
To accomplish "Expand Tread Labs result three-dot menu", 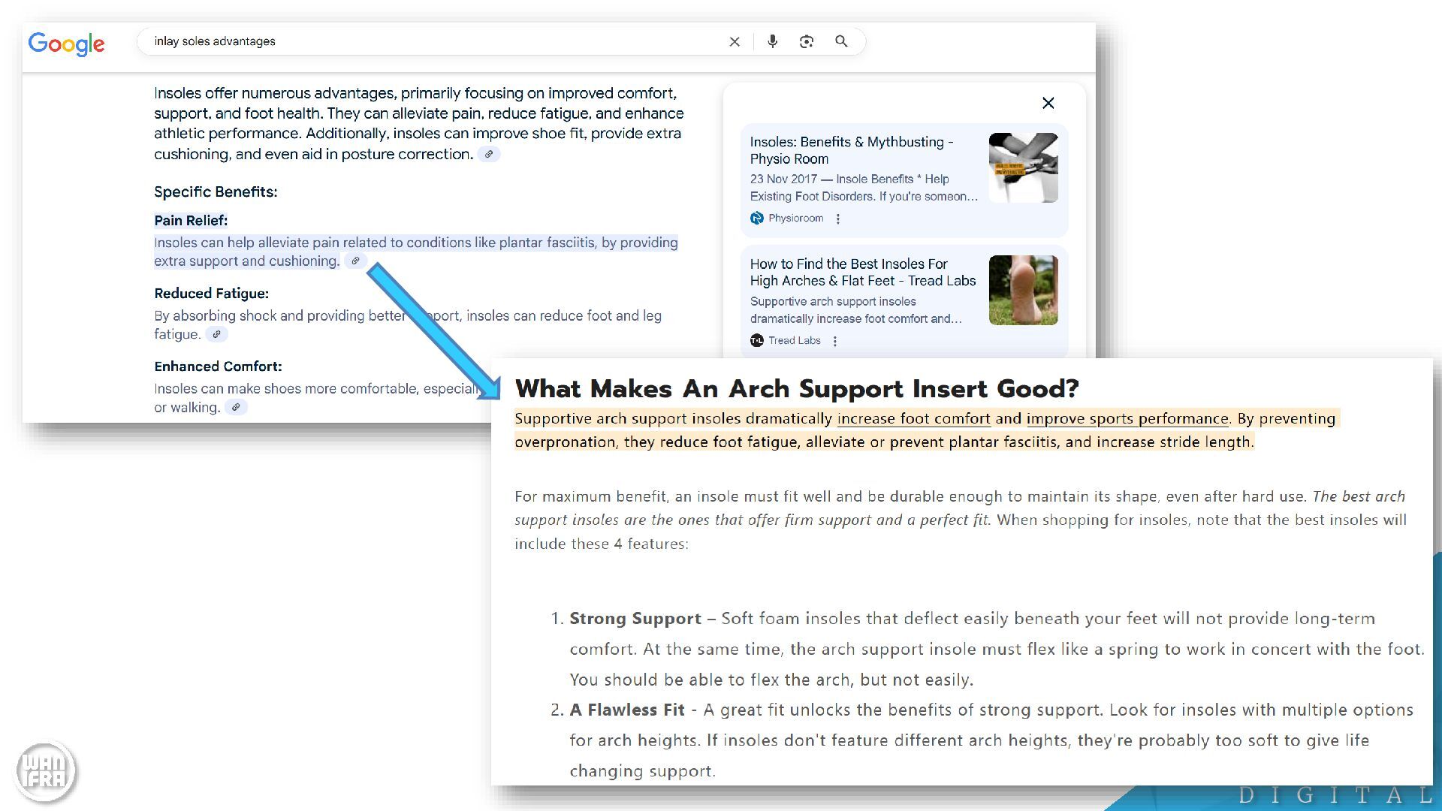I will [x=835, y=341].
